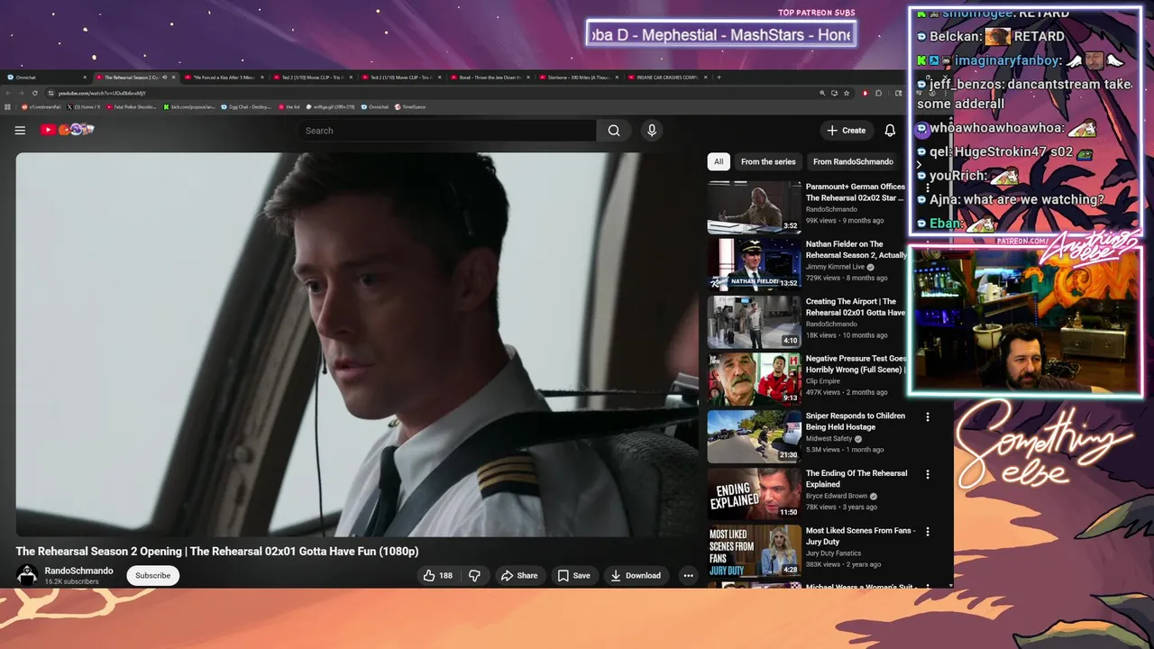Open the TimeGuessr bookmark
This screenshot has width=1154, height=649.
click(x=410, y=106)
